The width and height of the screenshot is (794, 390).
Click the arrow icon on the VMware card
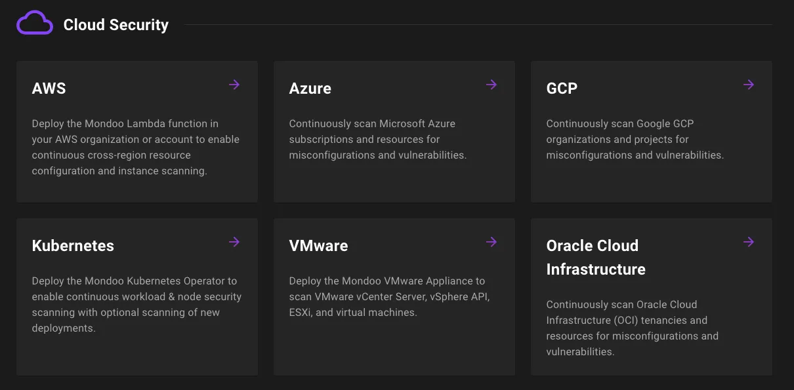click(x=491, y=241)
